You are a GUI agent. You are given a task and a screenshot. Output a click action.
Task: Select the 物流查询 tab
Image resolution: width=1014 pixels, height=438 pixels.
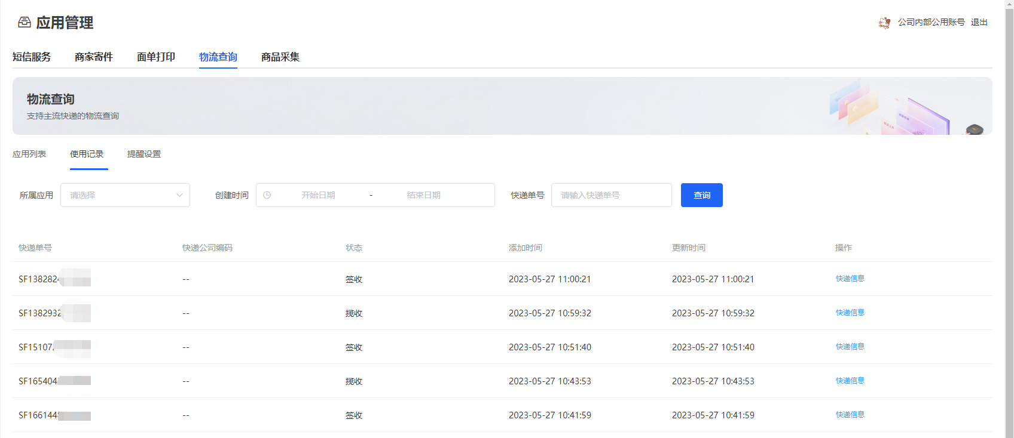coord(218,57)
